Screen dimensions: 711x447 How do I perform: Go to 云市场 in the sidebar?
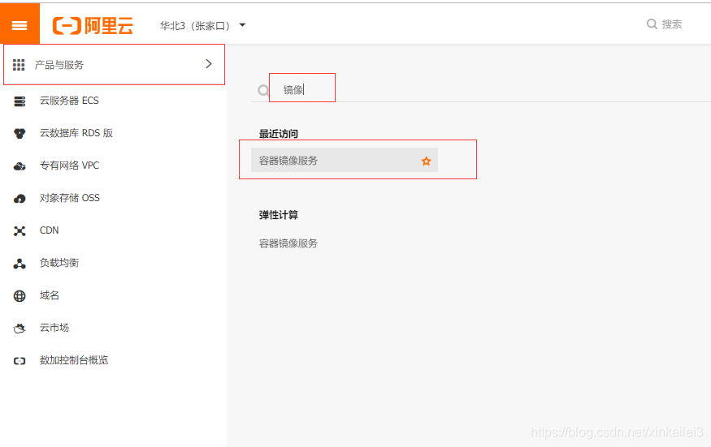tap(54, 328)
